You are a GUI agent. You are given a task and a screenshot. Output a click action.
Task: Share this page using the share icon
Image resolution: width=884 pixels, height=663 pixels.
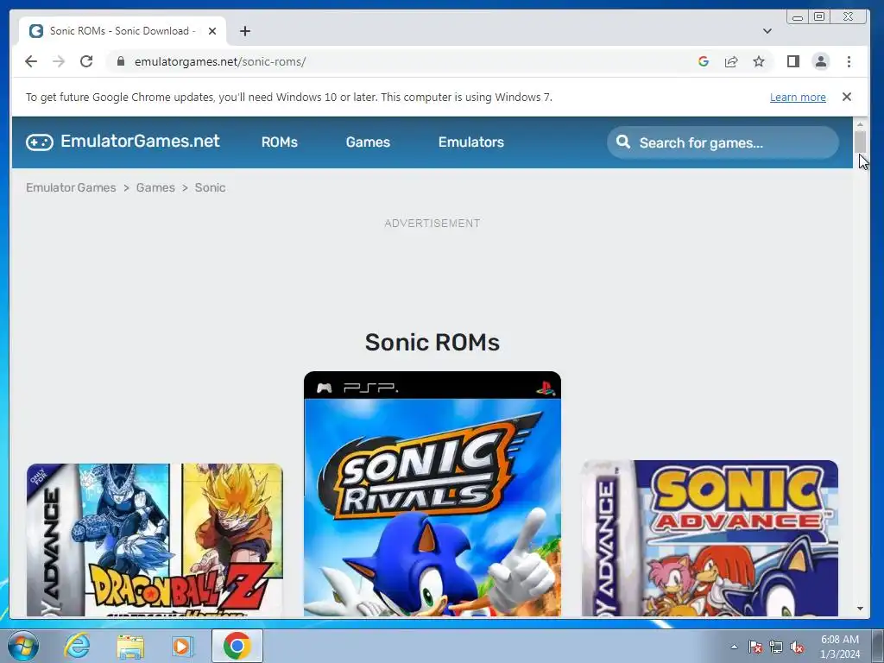(x=731, y=61)
